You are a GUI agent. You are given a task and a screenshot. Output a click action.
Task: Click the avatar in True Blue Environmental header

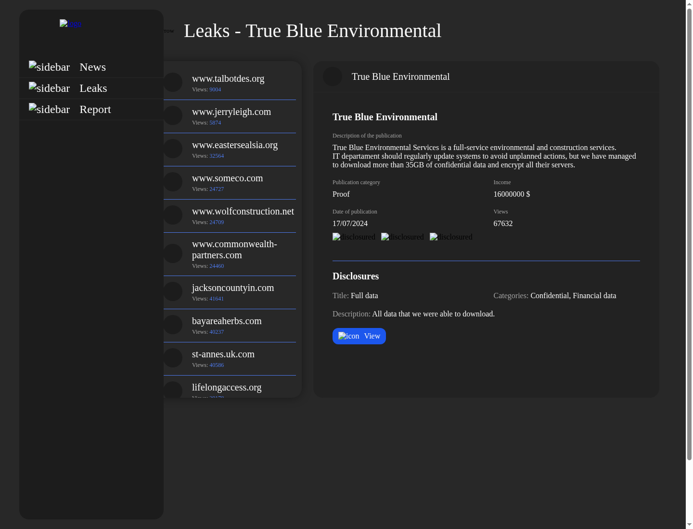pos(333,76)
